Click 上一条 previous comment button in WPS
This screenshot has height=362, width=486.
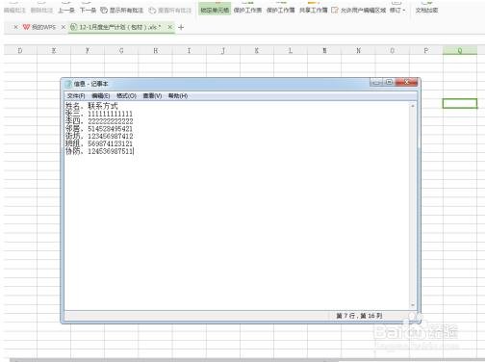66,11
